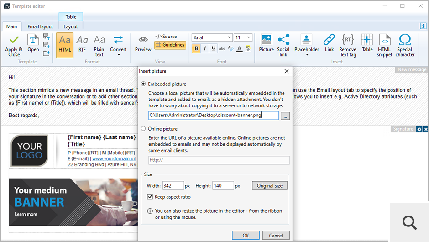Click the magnifier zoom icon
This screenshot has width=429, height=242.
(x=409, y=222)
